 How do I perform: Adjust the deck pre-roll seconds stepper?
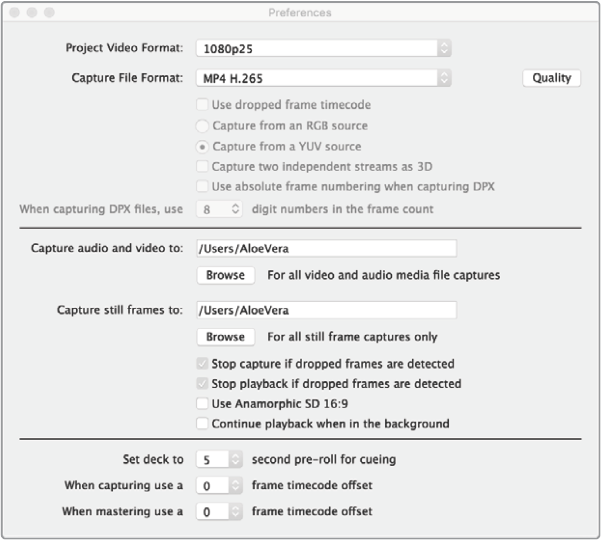pos(236,460)
